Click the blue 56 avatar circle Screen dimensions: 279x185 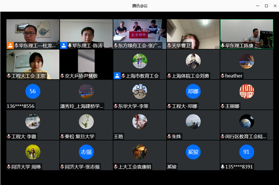click(33, 91)
